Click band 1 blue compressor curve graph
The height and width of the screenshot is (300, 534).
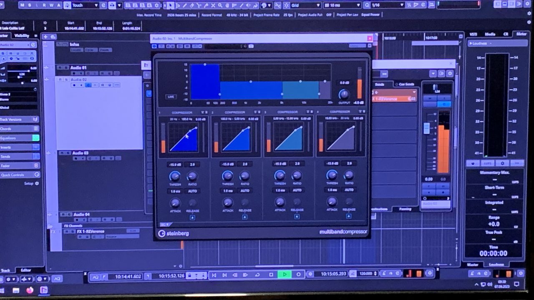pos(183,137)
